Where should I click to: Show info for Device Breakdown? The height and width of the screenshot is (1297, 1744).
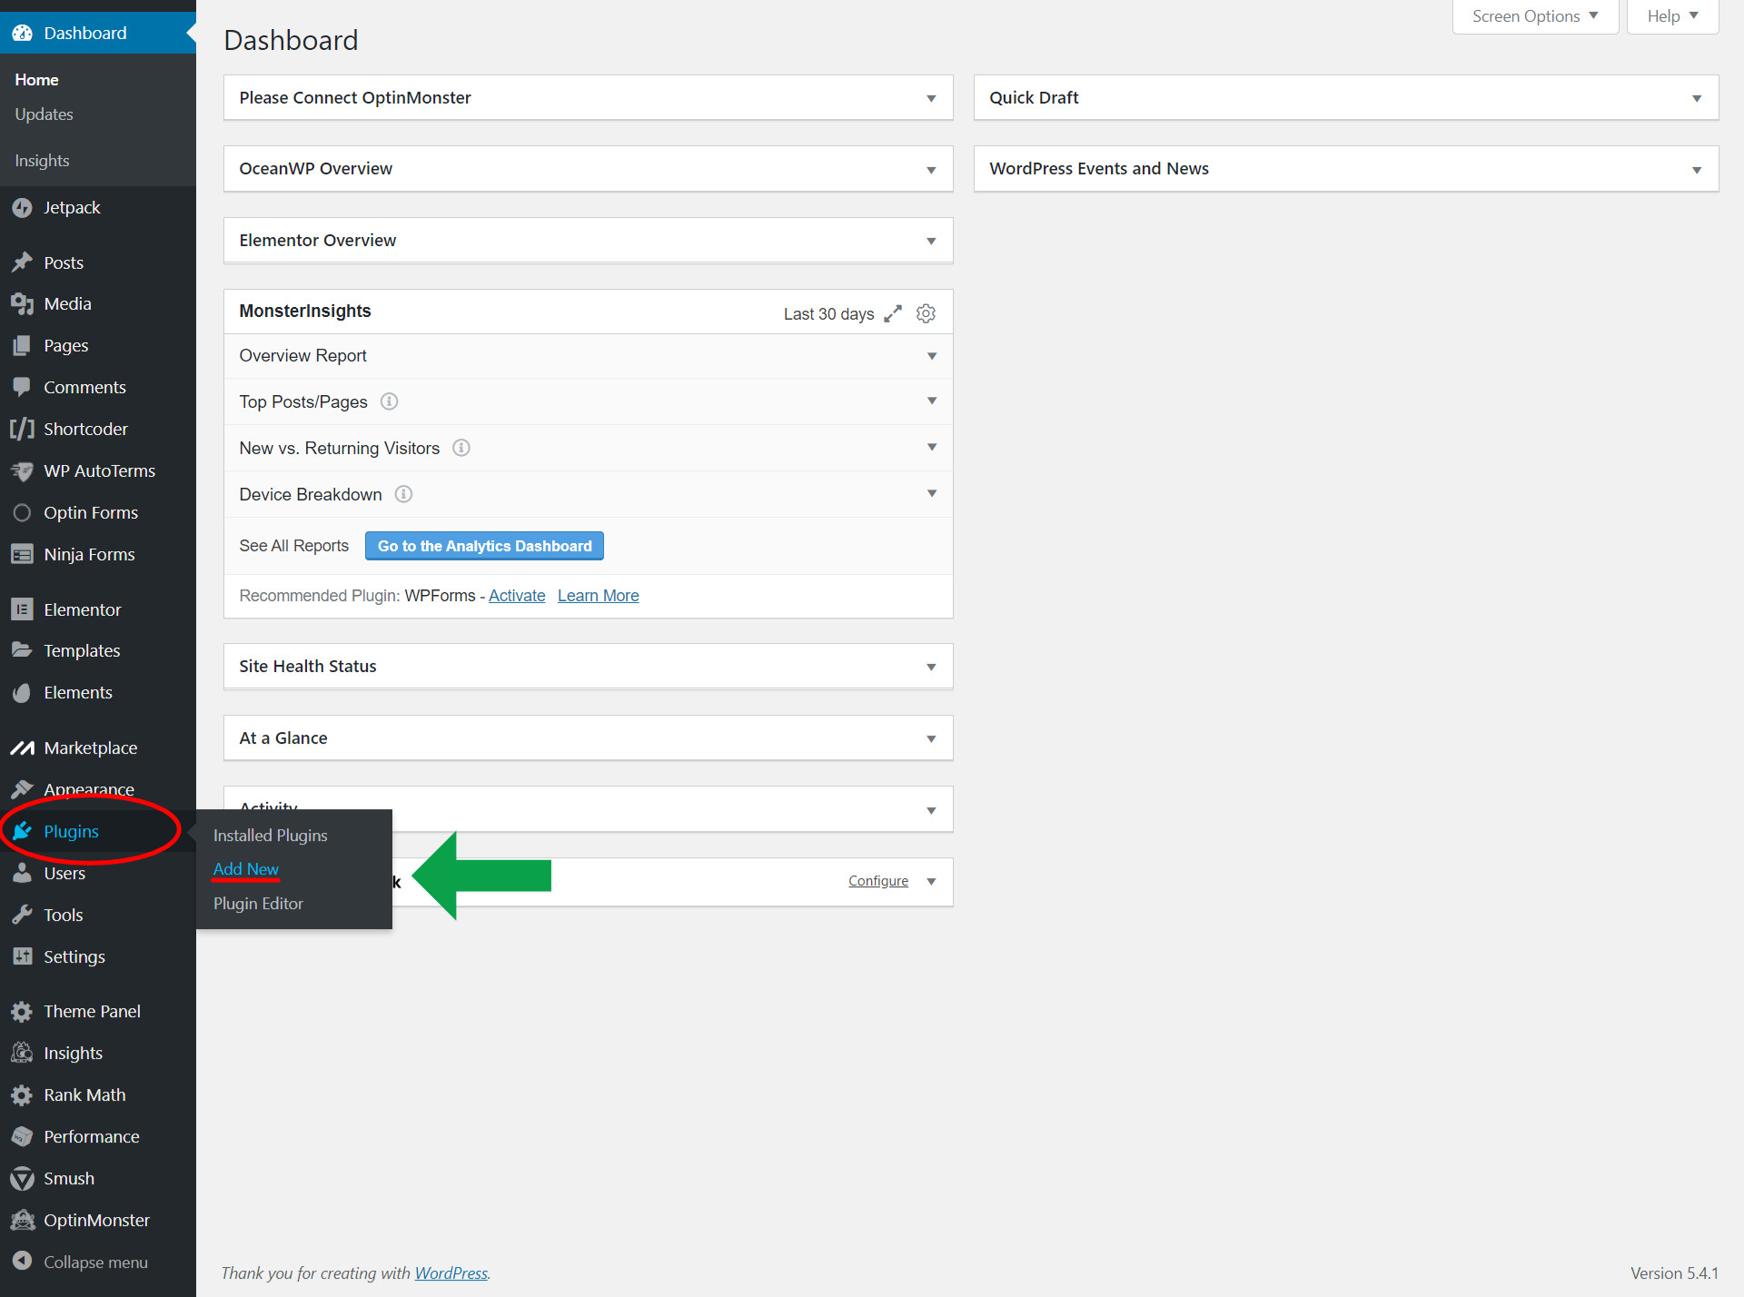[403, 494]
